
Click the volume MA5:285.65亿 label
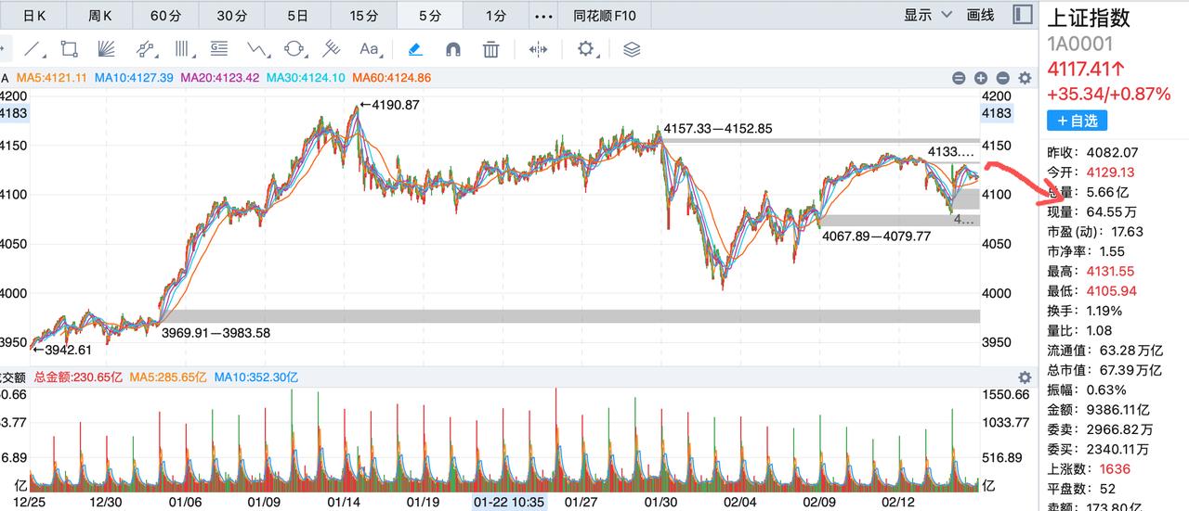pyautogui.click(x=167, y=377)
